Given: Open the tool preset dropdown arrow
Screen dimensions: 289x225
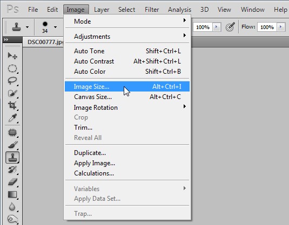Looking at the screenshot, I should (27, 27).
